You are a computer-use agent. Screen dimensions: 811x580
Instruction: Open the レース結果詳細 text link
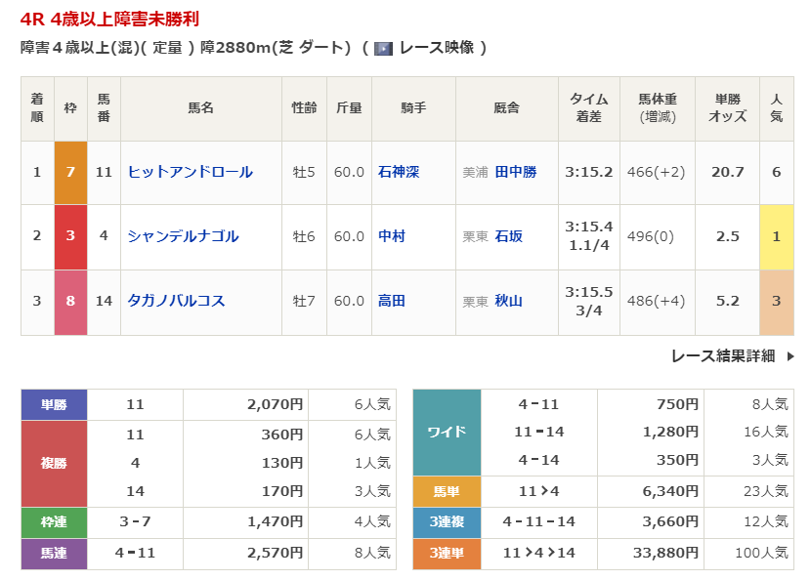point(722,356)
